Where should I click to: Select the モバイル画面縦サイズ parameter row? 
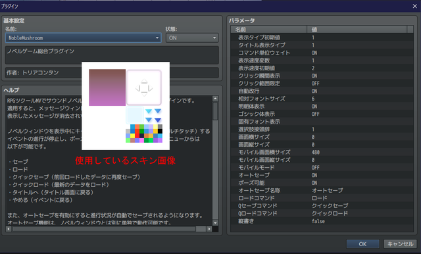[x=322, y=160]
